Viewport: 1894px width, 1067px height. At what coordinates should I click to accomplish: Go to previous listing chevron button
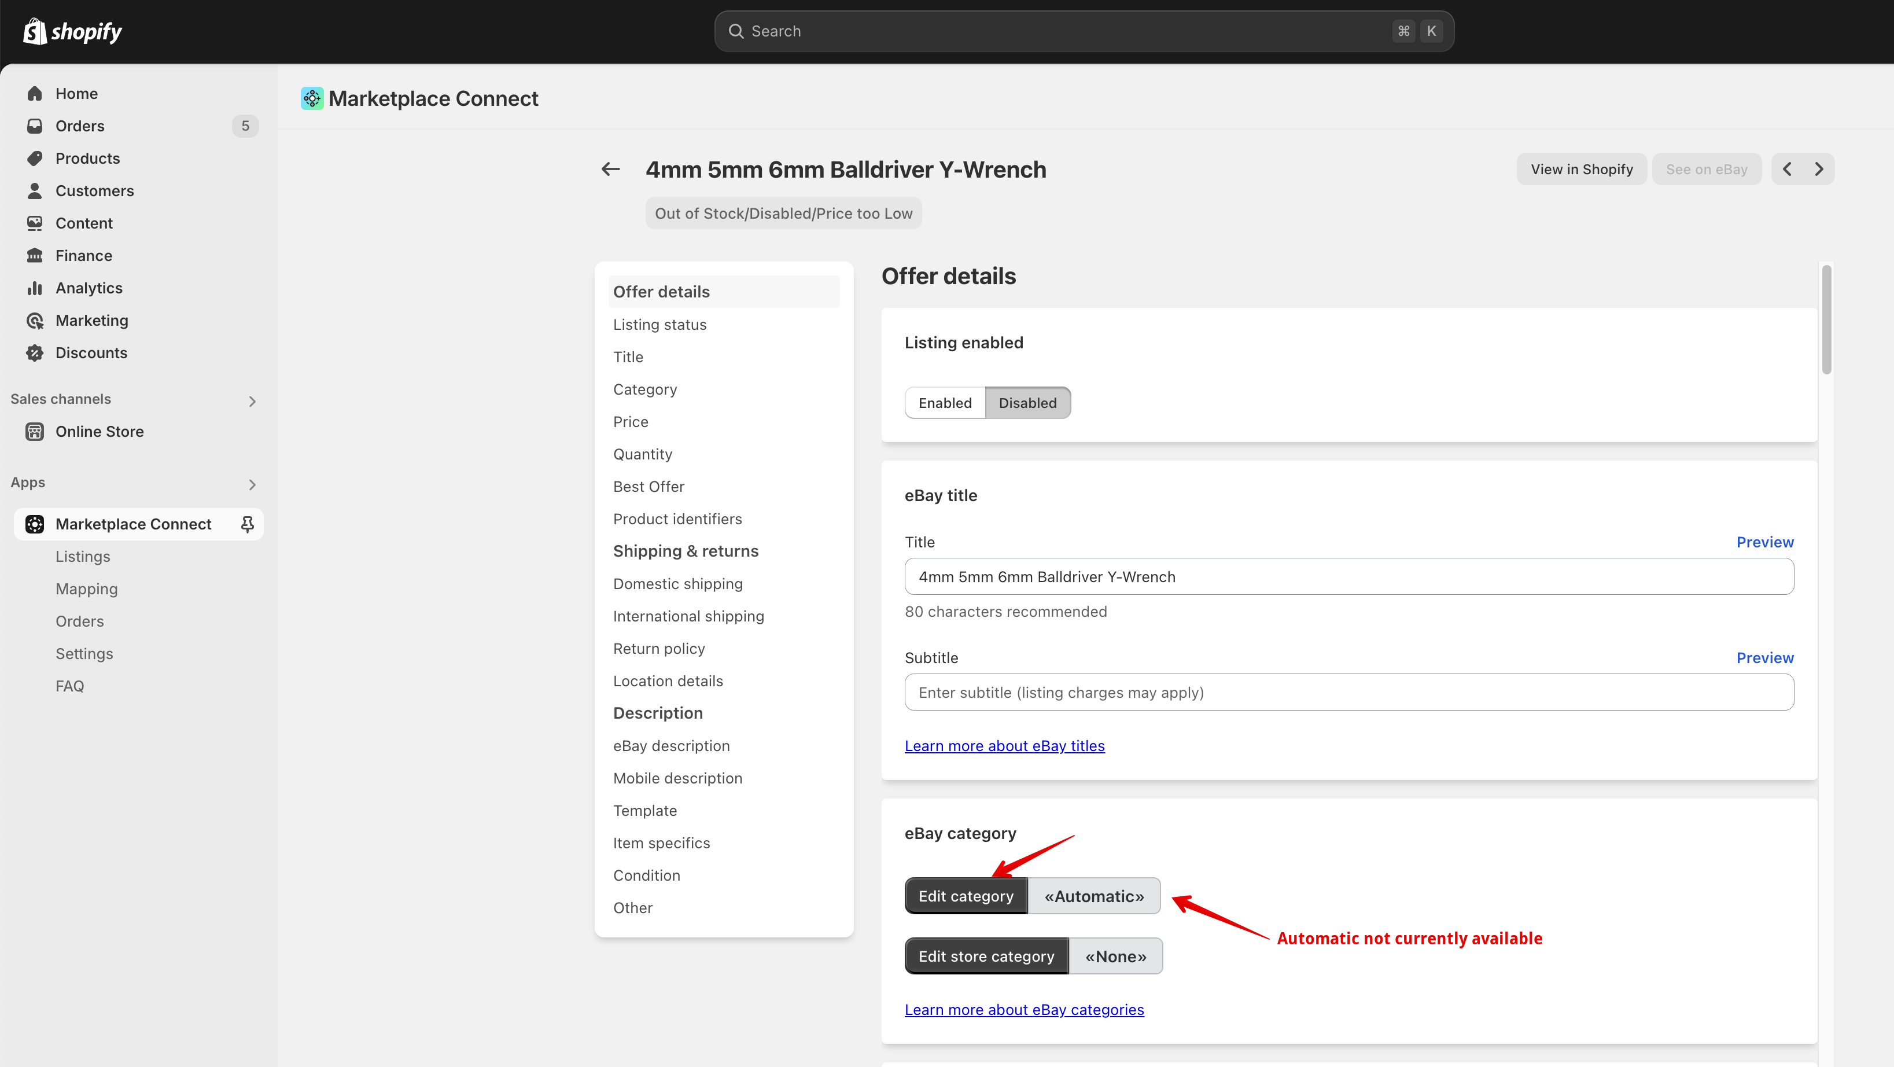[1786, 169]
